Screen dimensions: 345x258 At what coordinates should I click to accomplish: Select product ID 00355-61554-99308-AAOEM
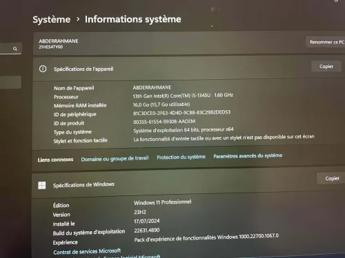pyautogui.click(x=164, y=122)
